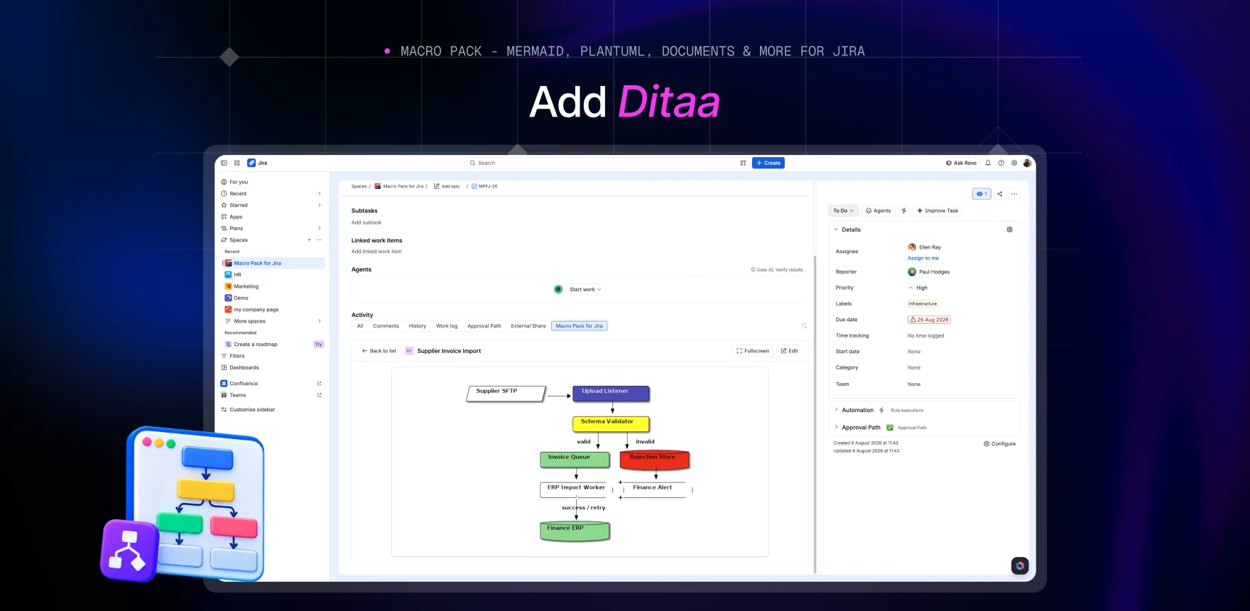This screenshot has height=611, width=1250.
Task: Go Back to list
Action: click(x=379, y=351)
